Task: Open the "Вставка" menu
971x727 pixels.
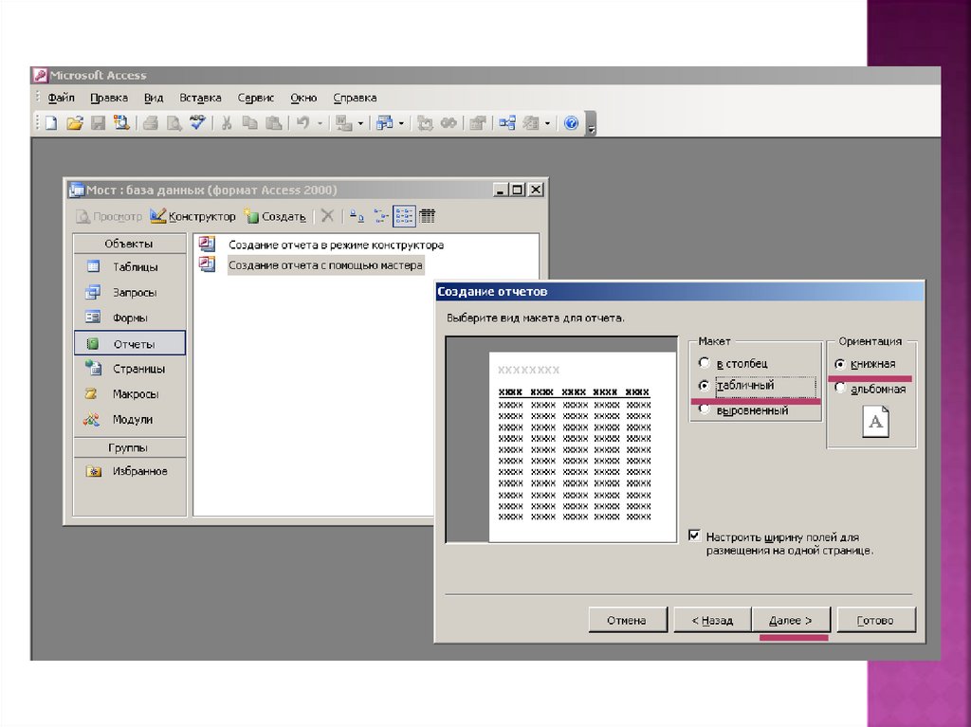Action: [200, 98]
